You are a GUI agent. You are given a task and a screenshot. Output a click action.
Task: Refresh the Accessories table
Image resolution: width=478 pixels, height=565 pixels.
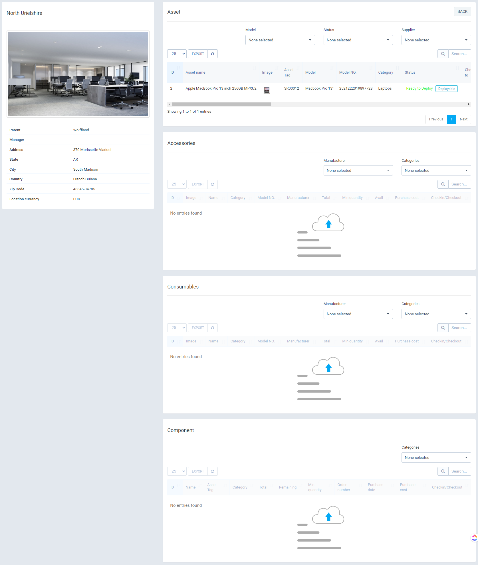pos(213,184)
